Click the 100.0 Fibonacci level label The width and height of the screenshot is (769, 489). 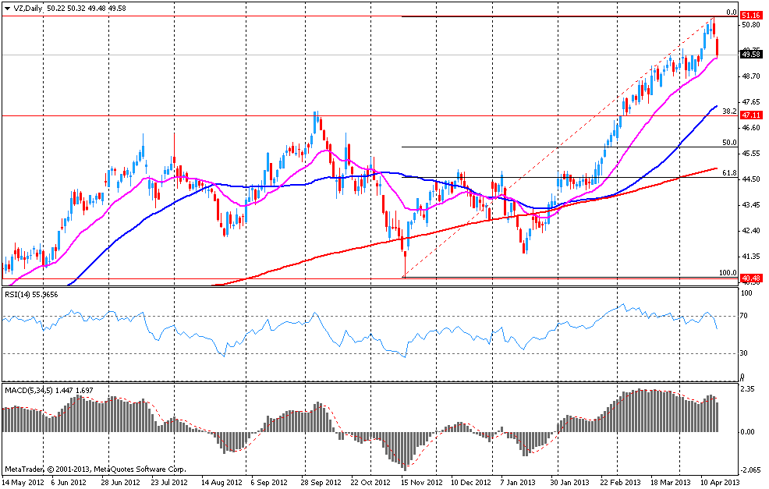(728, 273)
